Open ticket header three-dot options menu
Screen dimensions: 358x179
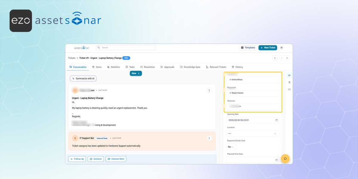(x=275, y=58)
